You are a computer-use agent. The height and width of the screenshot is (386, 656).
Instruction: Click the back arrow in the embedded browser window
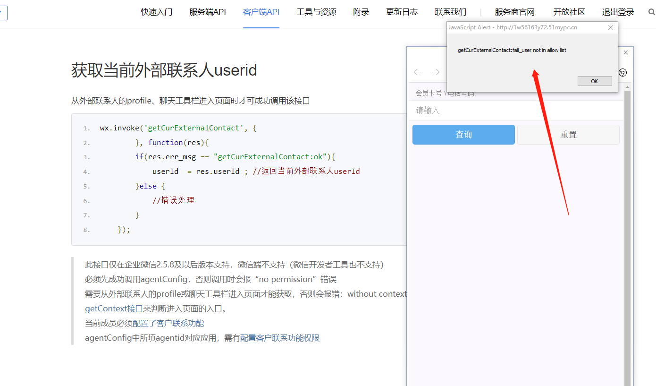418,72
